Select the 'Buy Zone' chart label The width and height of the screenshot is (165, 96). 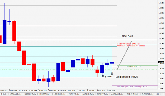click(107, 76)
